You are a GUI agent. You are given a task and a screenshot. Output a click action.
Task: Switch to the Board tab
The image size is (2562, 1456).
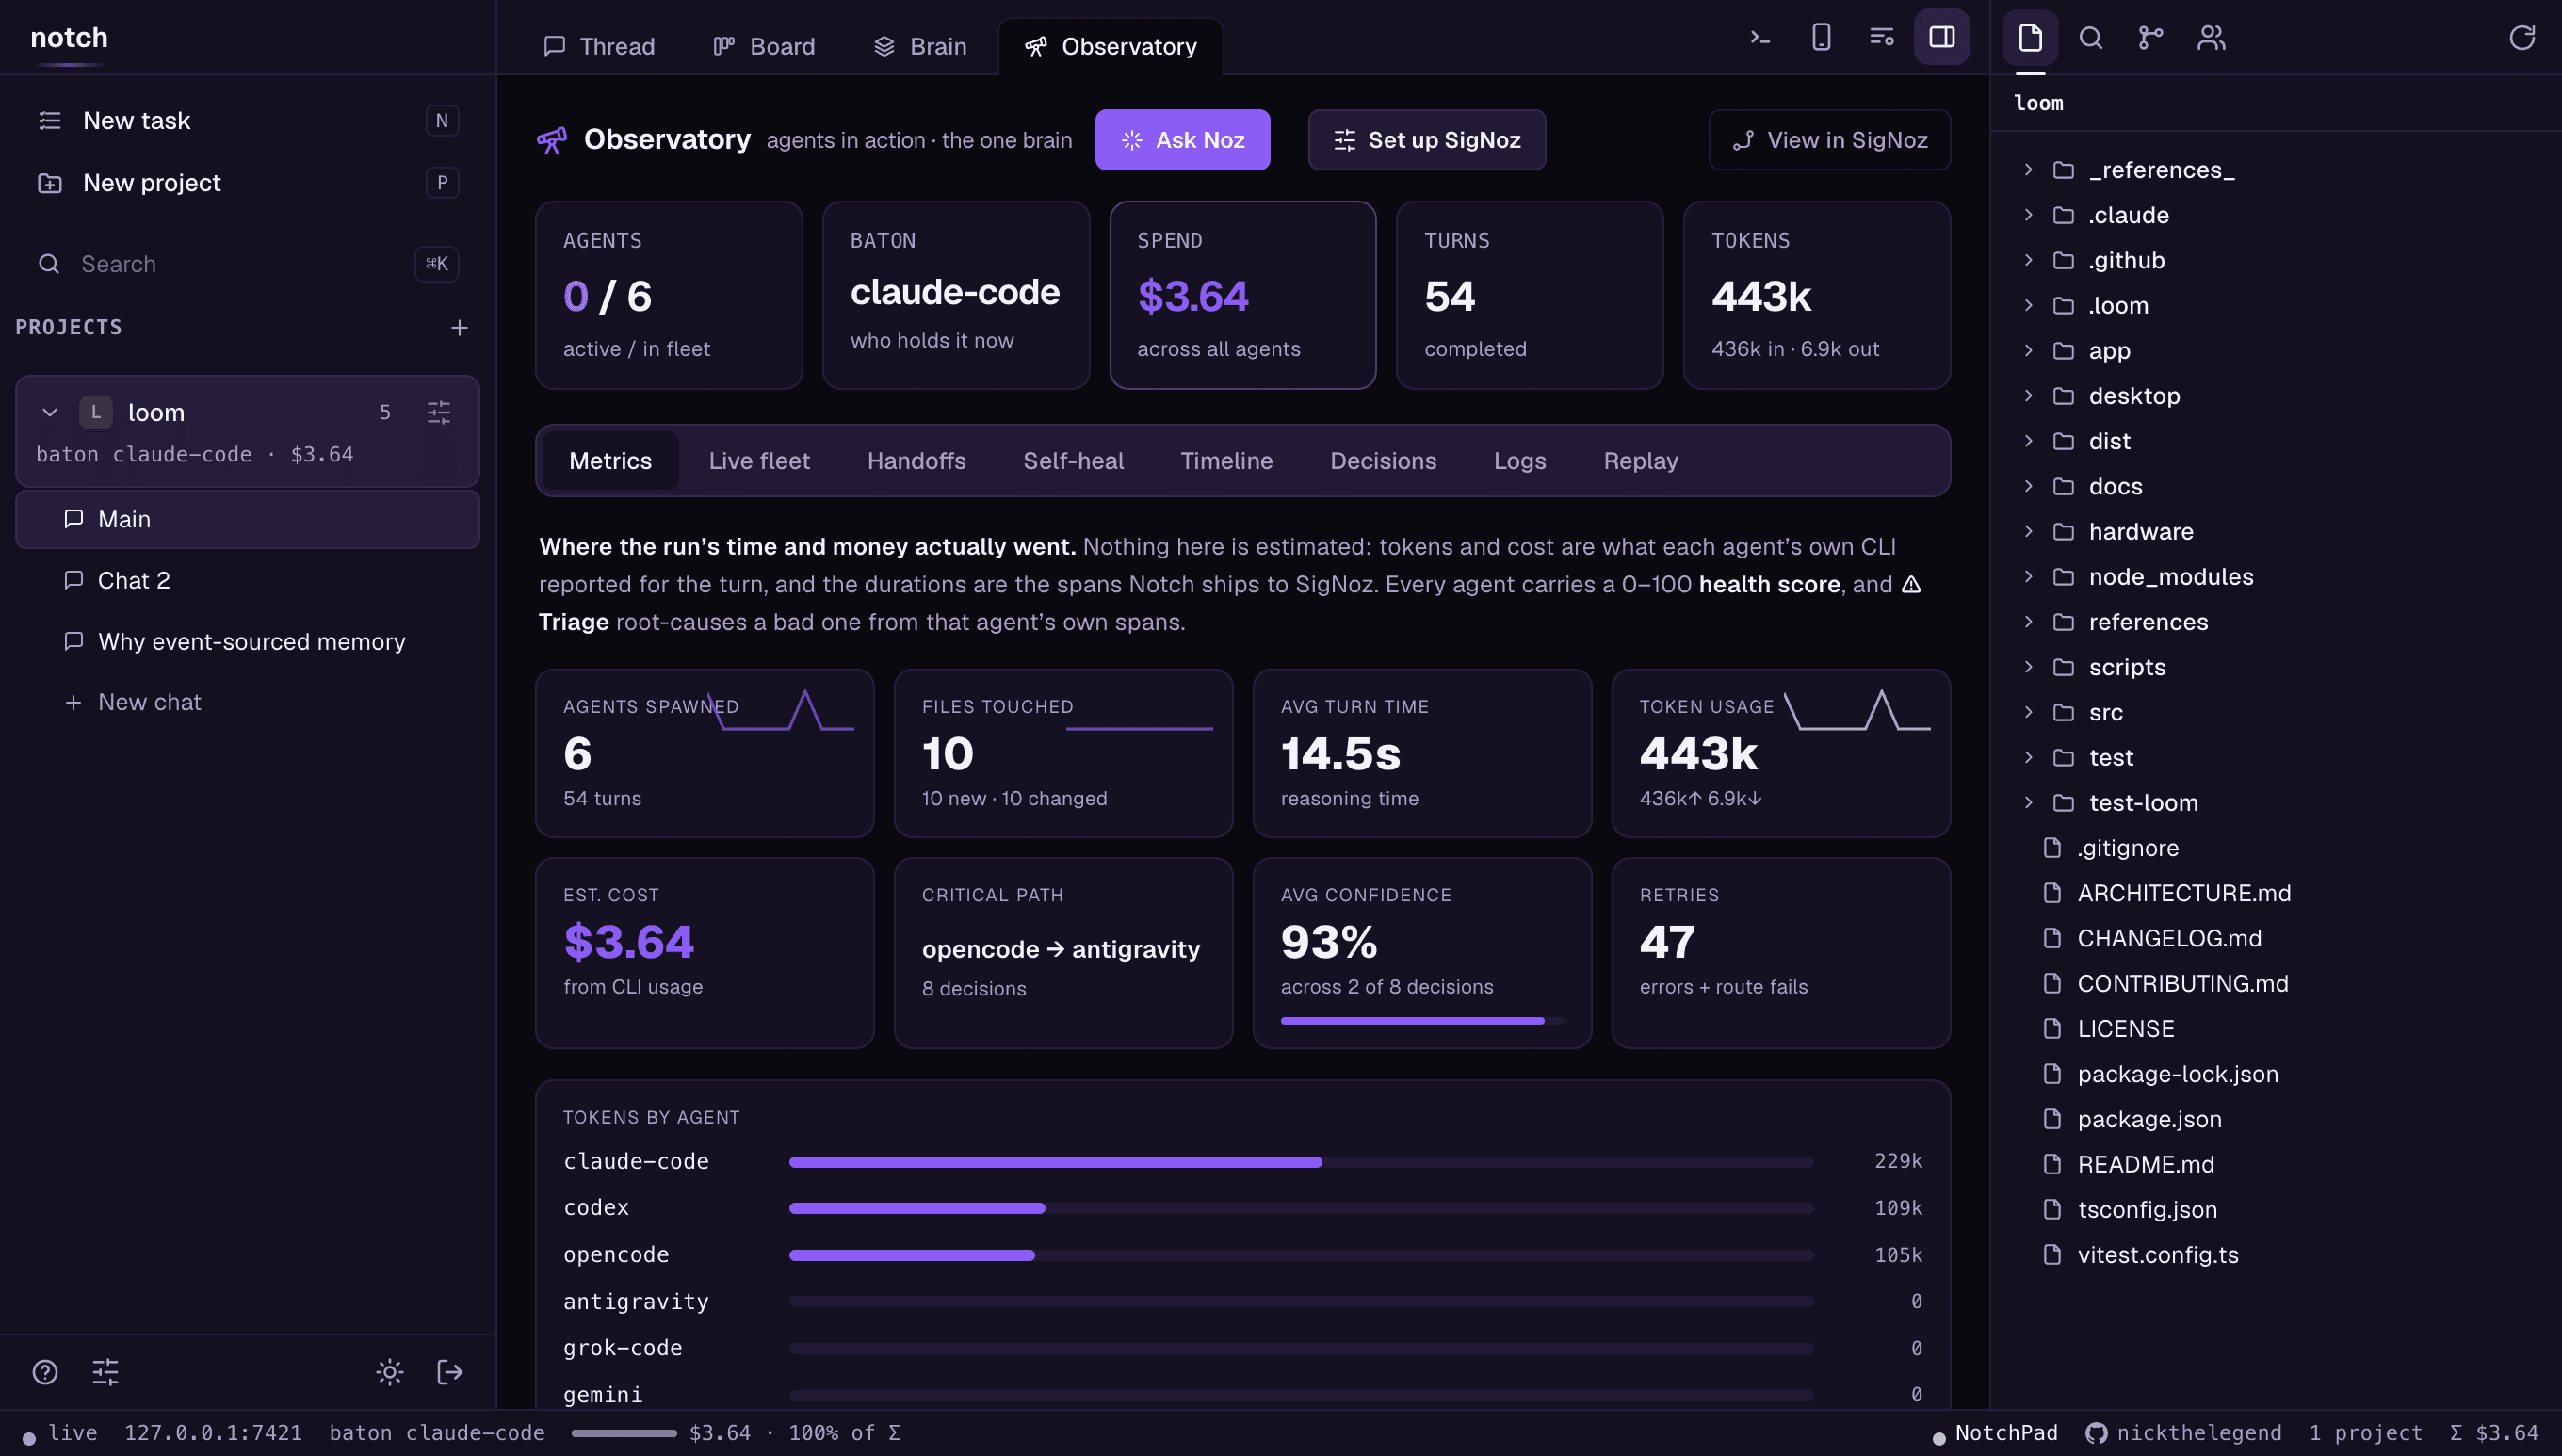coord(764,46)
